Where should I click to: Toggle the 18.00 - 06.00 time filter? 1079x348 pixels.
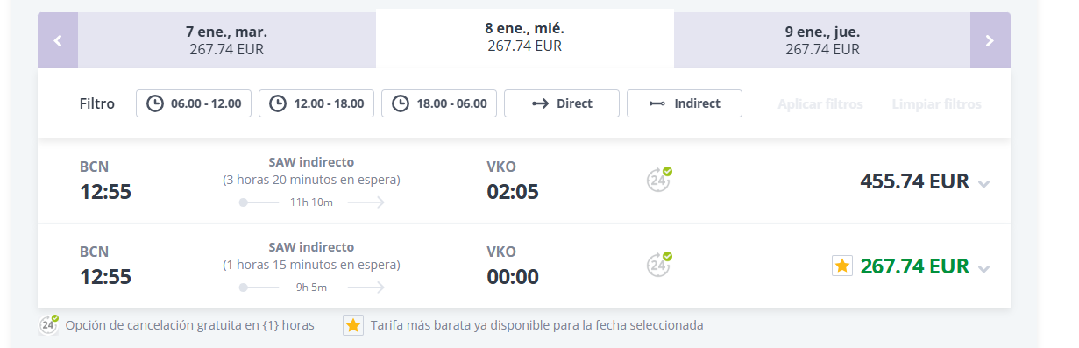pyautogui.click(x=439, y=103)
